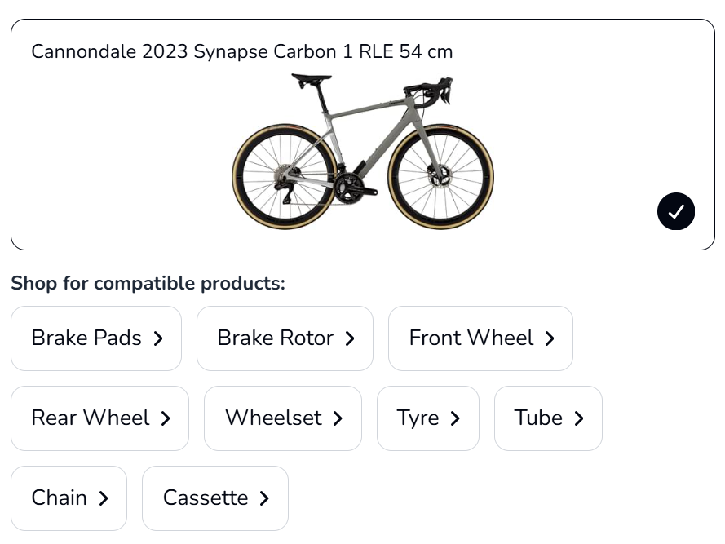
Task: Shop for compatible Brake Pads
Action: tap(96, 338)
